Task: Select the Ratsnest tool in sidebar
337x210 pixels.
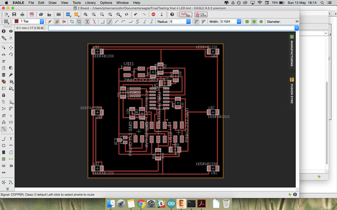Action: click(4, 182)
